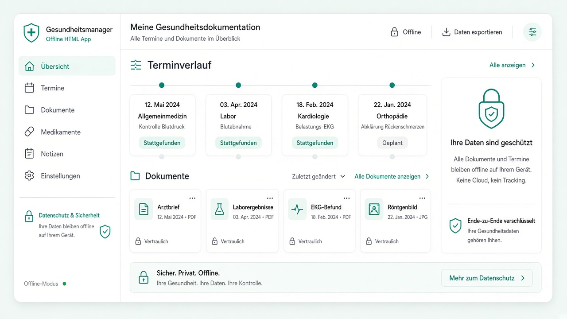
Task: Open the Laborergebnisse flask icon
Action: (x=219, y=209)
